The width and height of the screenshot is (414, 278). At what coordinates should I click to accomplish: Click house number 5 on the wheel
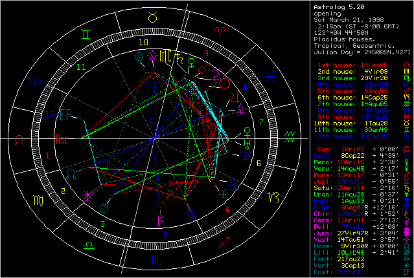(227, 210)
